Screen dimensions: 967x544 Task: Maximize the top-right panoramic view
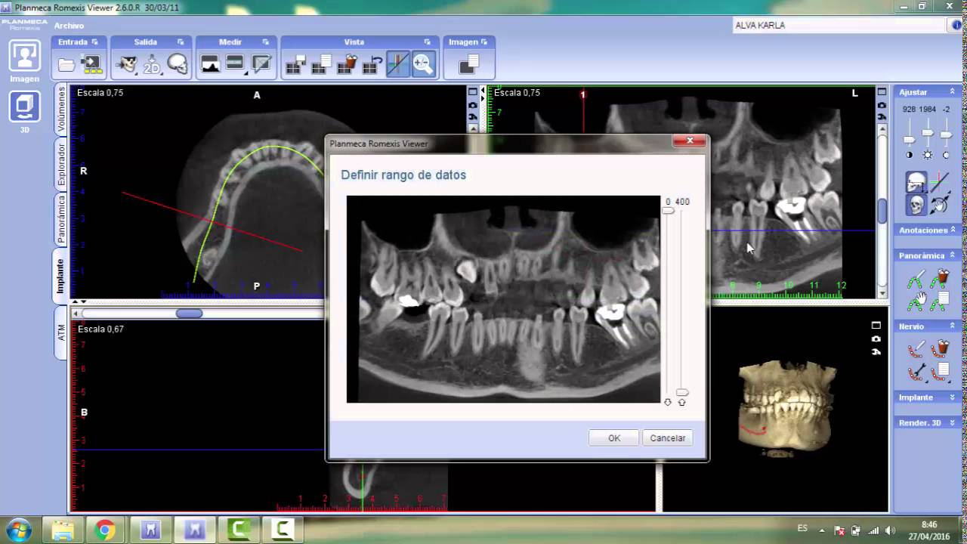click(882, 92)
